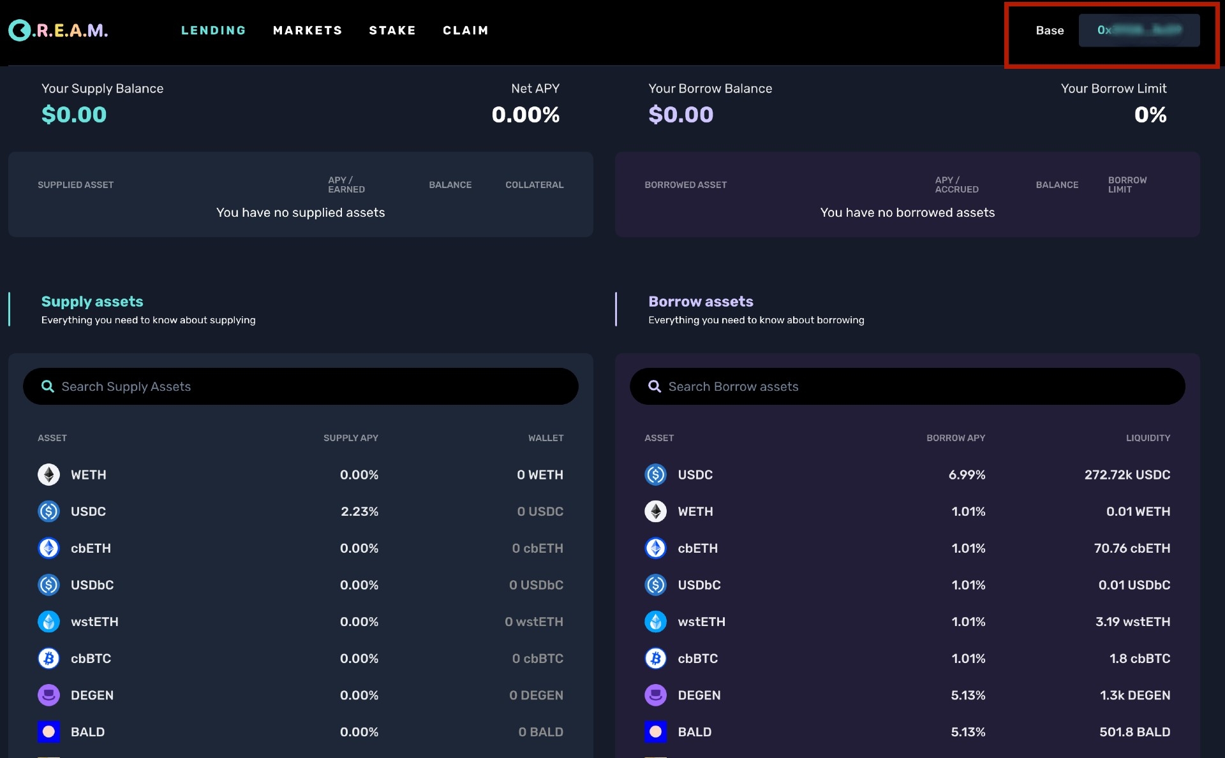Switch to the Markets tab

(308, 31)
